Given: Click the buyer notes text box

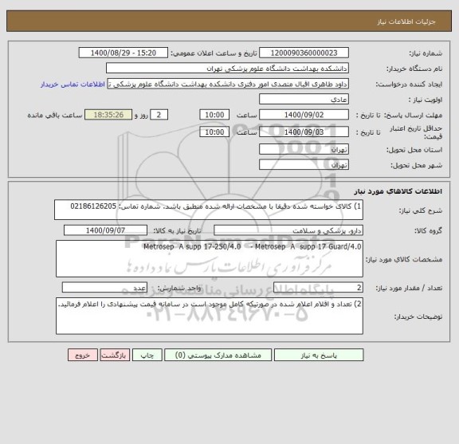Looking at the screenshot, I should pos(210,316).
